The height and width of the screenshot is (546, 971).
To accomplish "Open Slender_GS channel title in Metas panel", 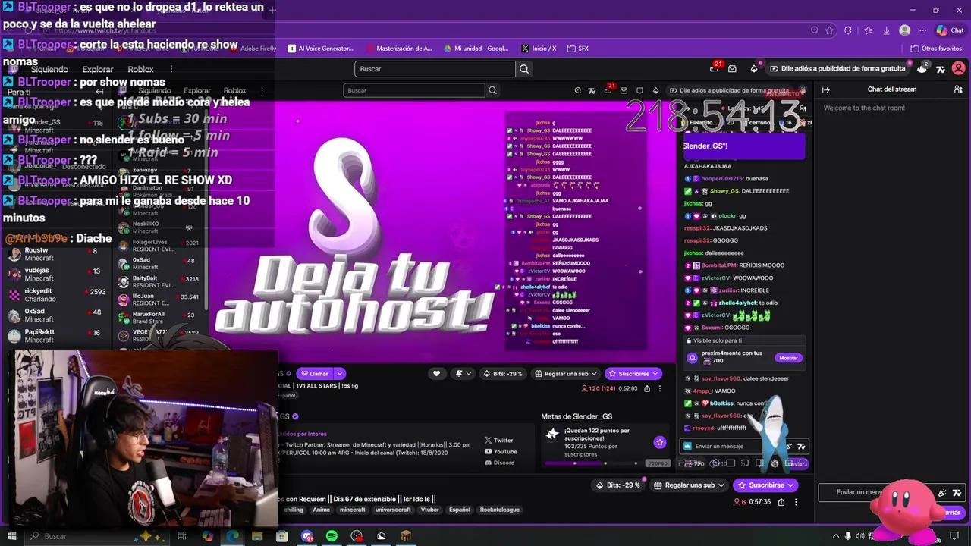I will pos(577,416).
